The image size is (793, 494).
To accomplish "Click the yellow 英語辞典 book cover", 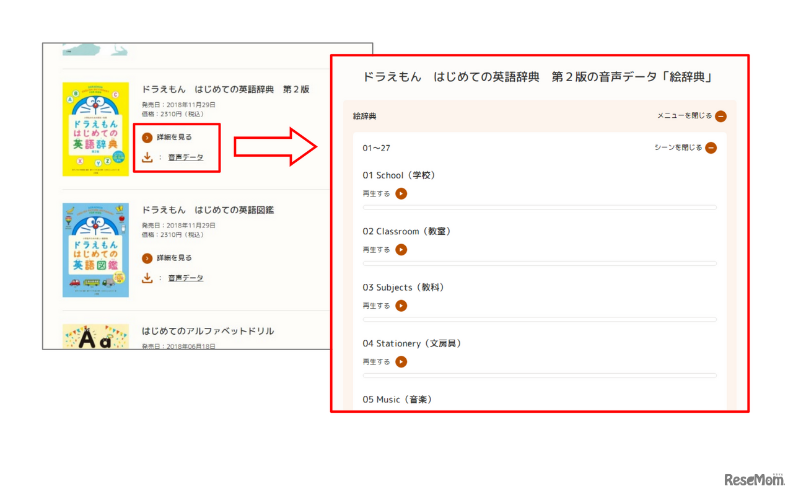I will tap(95, 129).
